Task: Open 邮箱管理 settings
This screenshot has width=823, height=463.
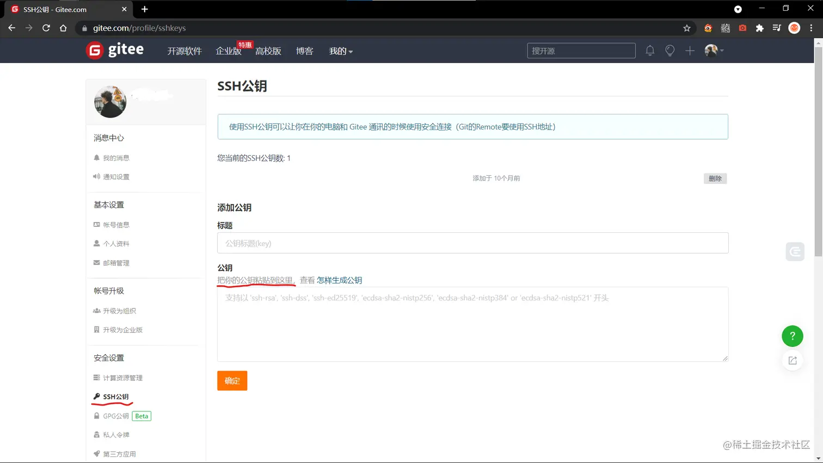Action: (112, 263)
